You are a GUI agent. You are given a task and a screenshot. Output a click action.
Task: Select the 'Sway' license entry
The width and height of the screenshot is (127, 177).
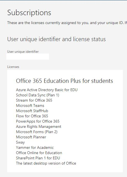(20, 142)
